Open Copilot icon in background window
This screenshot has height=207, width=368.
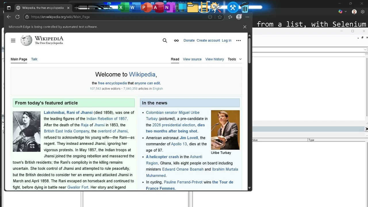(340, 11)
